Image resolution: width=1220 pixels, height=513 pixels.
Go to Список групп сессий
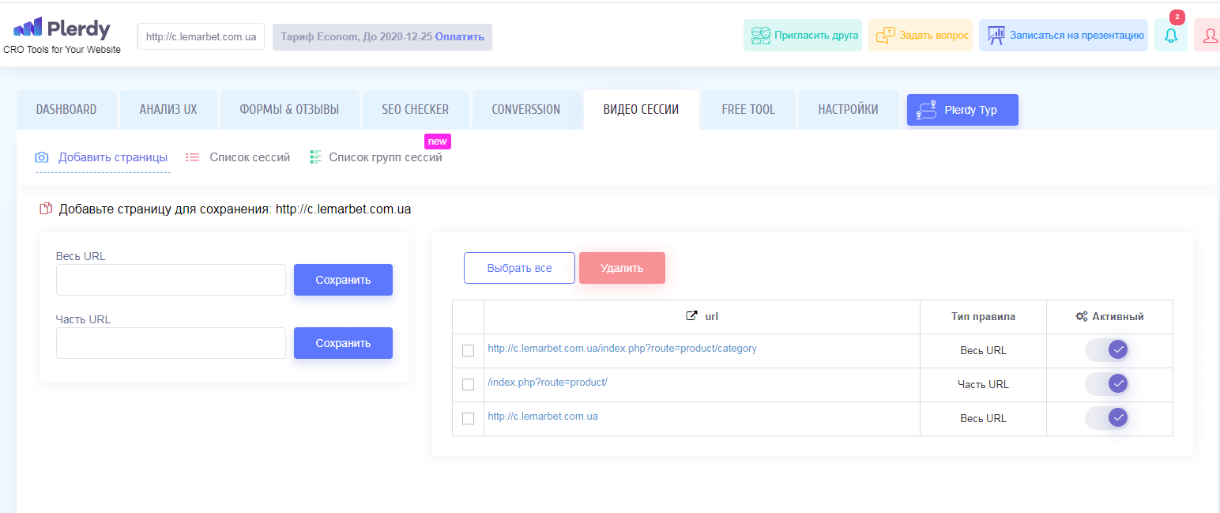(x=385, y=157)
